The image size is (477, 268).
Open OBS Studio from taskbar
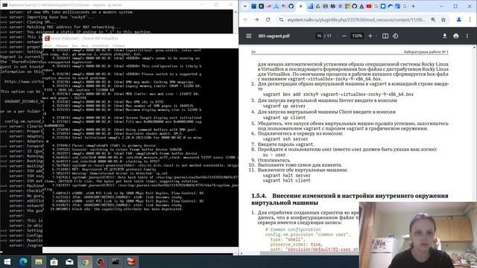coord(101,261)
